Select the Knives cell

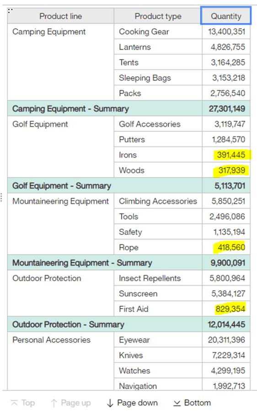(x=158, y=355)
